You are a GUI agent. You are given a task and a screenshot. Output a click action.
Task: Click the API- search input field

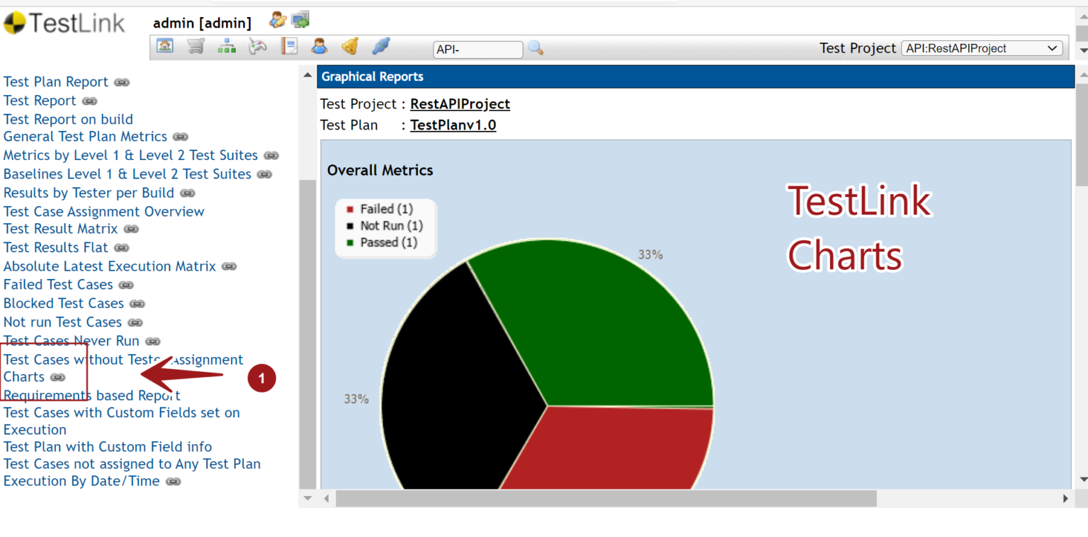tap(477, 50)
